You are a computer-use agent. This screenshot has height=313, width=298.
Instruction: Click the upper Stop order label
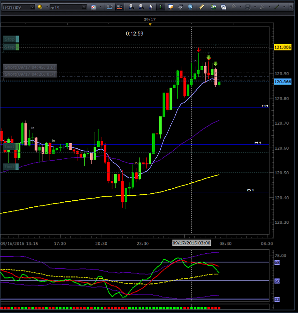11,39
